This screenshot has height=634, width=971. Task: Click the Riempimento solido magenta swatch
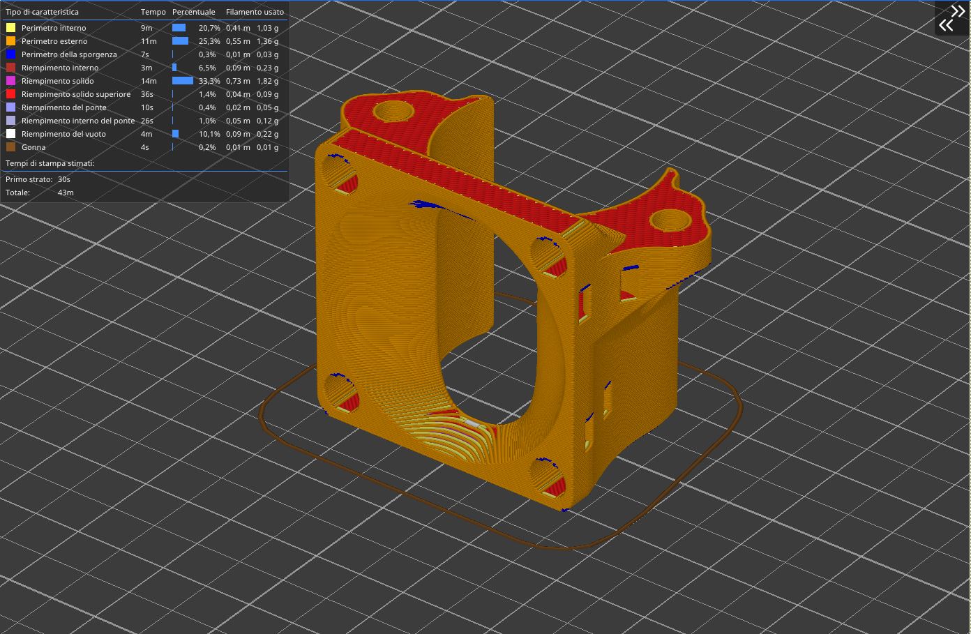tap(10, 81)
